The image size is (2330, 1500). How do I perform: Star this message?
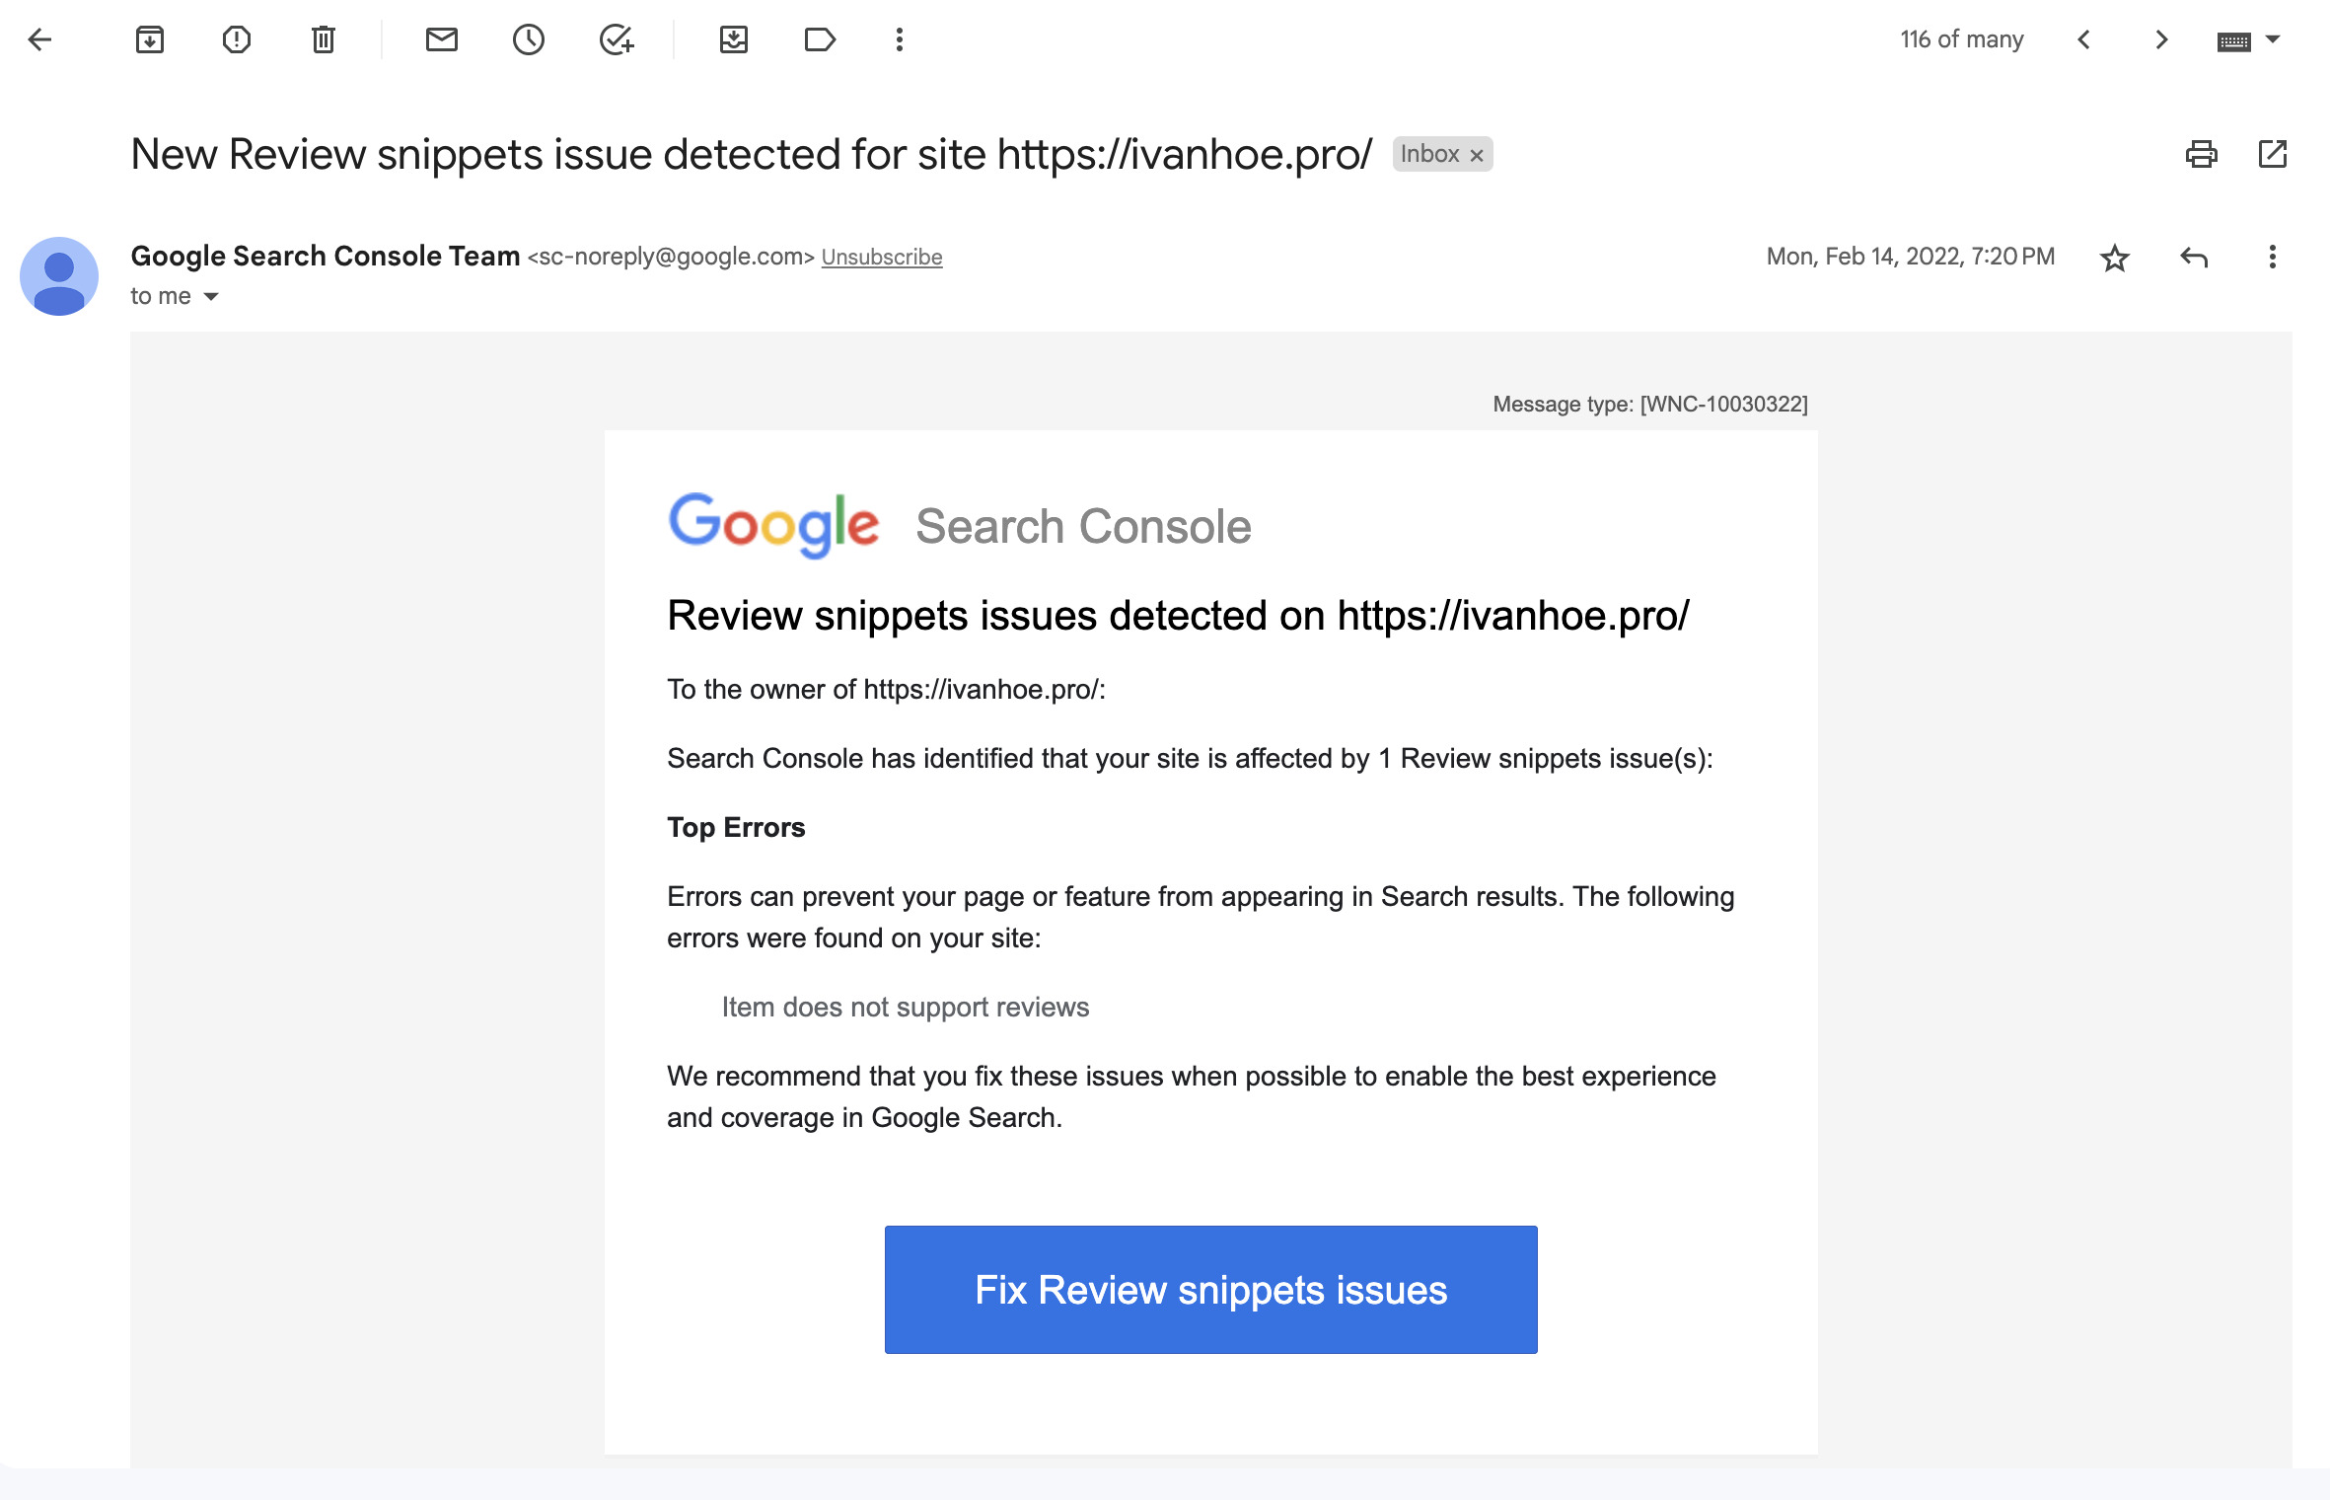[x=2114, y=258]
